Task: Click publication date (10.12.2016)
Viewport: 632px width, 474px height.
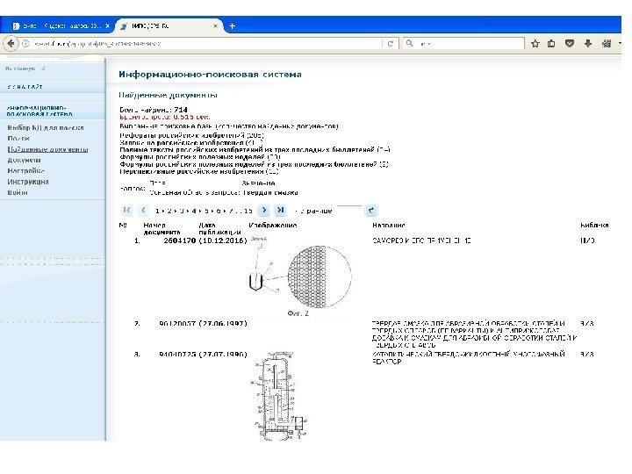Action: coord(223,241)
